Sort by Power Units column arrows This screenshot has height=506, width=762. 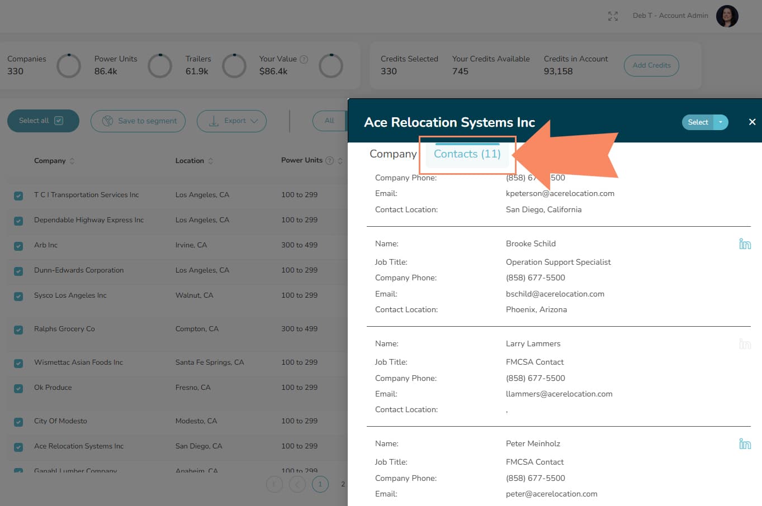(x=340, y=161)
